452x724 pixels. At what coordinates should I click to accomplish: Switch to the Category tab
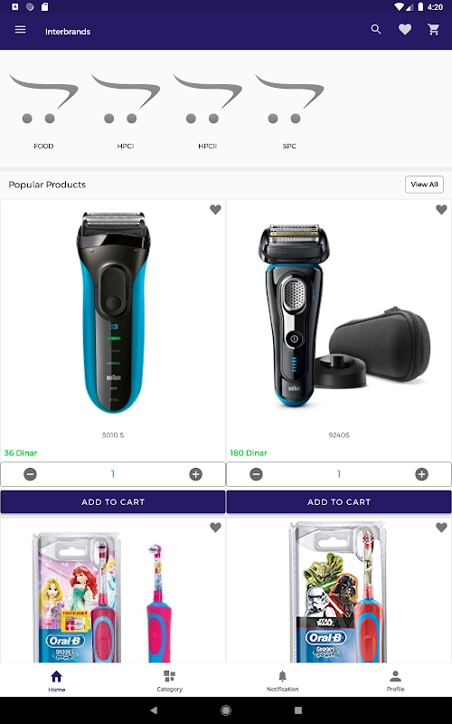169,681
